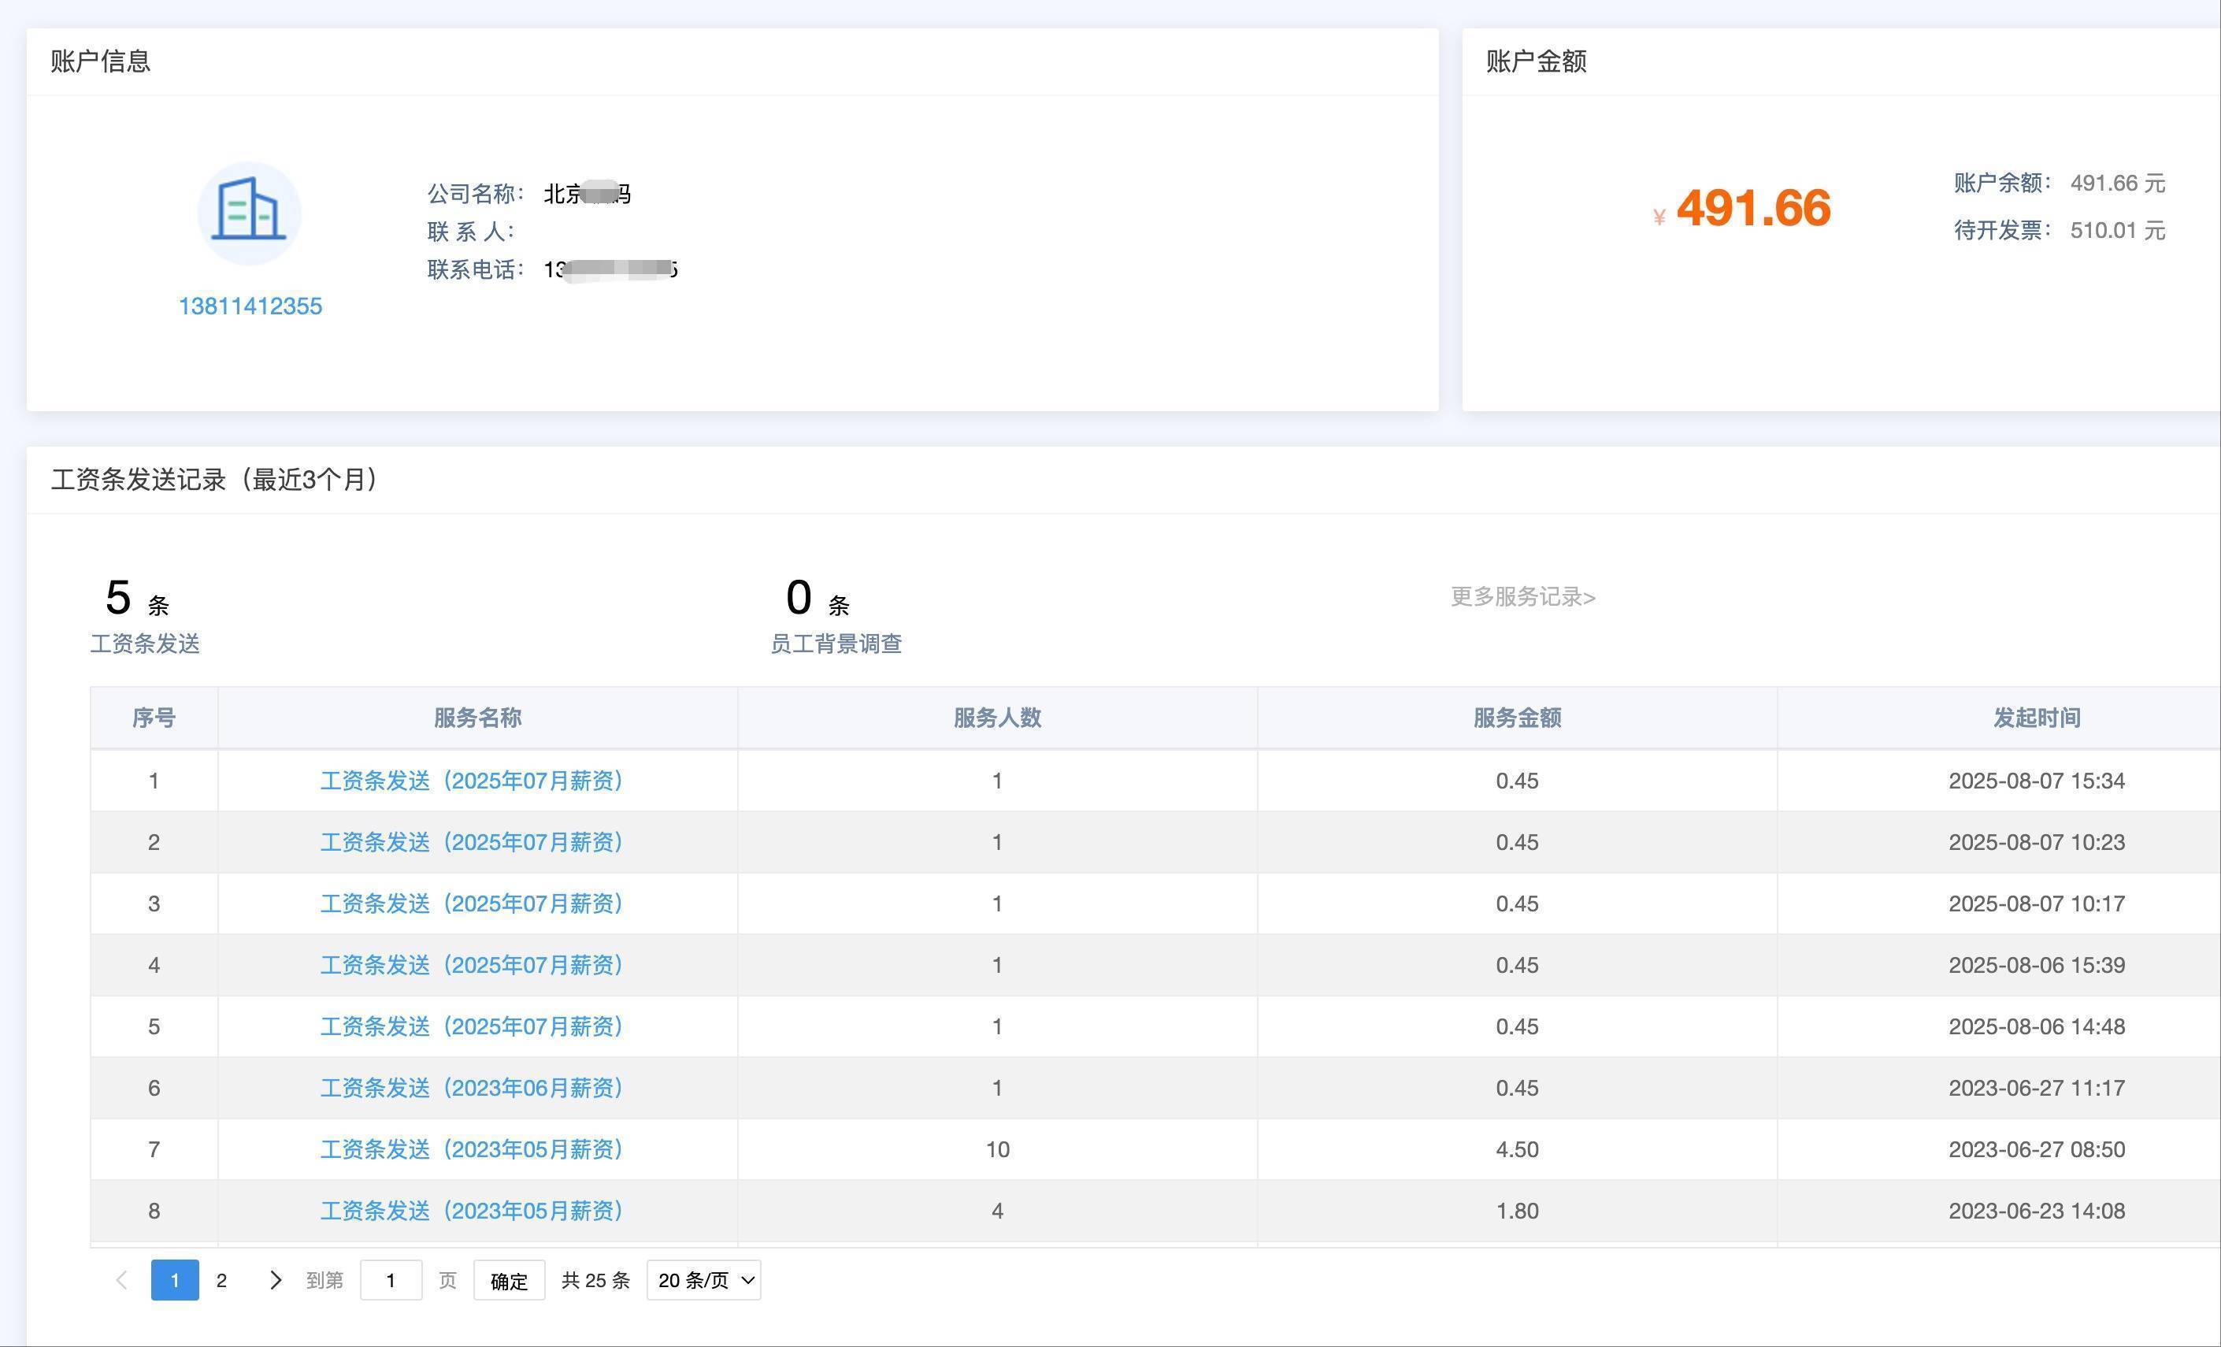The image size is (2221, 1347).
Task: Open row 6 工资条发送 2023年06月薪资
Action: pyautogui.click(x=472, y=1089)
